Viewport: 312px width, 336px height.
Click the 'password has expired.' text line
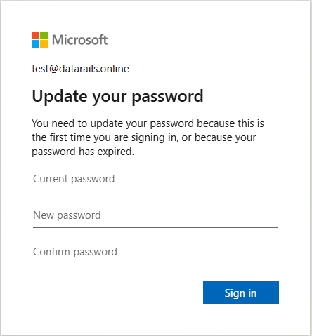[83, 152]
